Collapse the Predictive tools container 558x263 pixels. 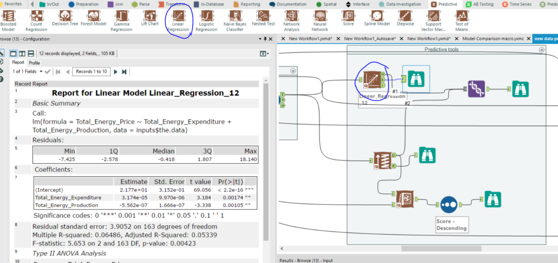pyautogui.click(x=541, y=50)
